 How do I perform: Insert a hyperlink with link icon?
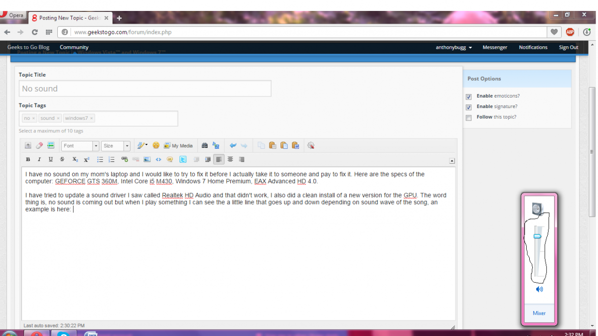124,160
